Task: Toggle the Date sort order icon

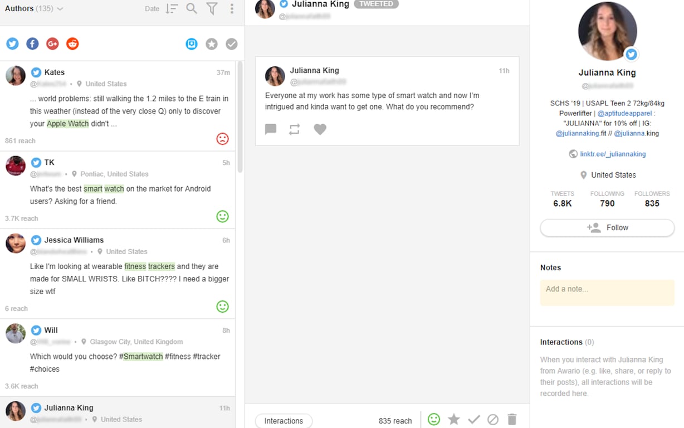Action: [172, 9]
